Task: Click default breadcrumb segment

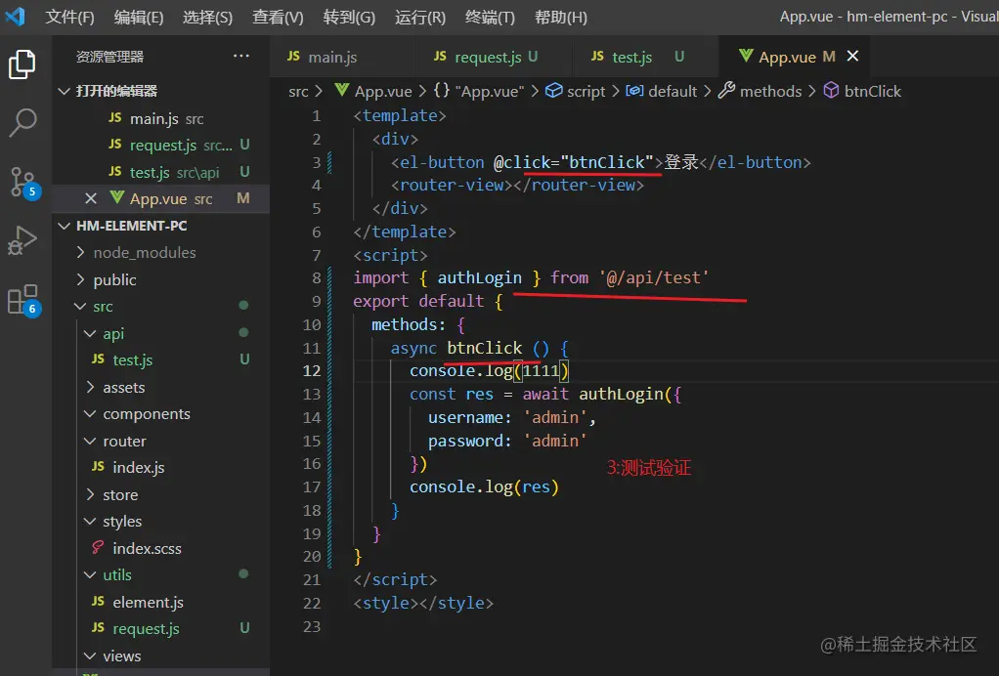Action: 673,91
